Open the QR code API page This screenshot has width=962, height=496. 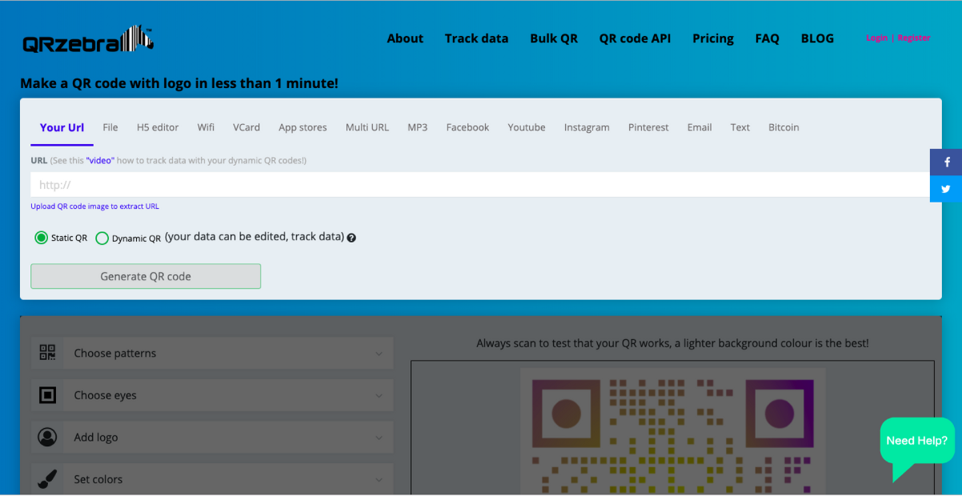pyautogui.click(x=635, y=39)
